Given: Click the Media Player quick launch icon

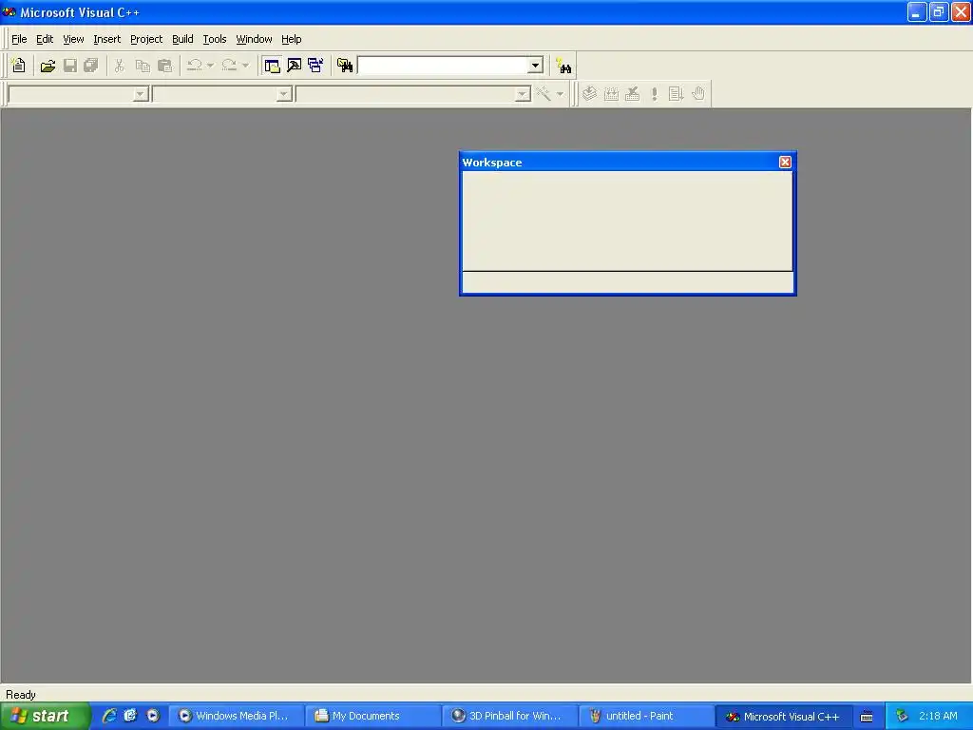Looking at the screenshot, I should tap(153, 716).
